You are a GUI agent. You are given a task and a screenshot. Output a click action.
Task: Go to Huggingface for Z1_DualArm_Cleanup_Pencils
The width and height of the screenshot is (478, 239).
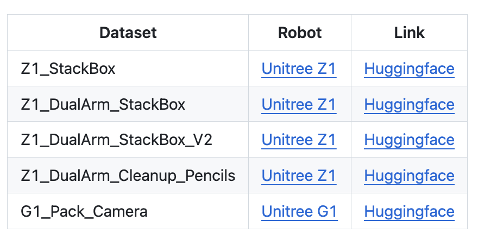409,175
